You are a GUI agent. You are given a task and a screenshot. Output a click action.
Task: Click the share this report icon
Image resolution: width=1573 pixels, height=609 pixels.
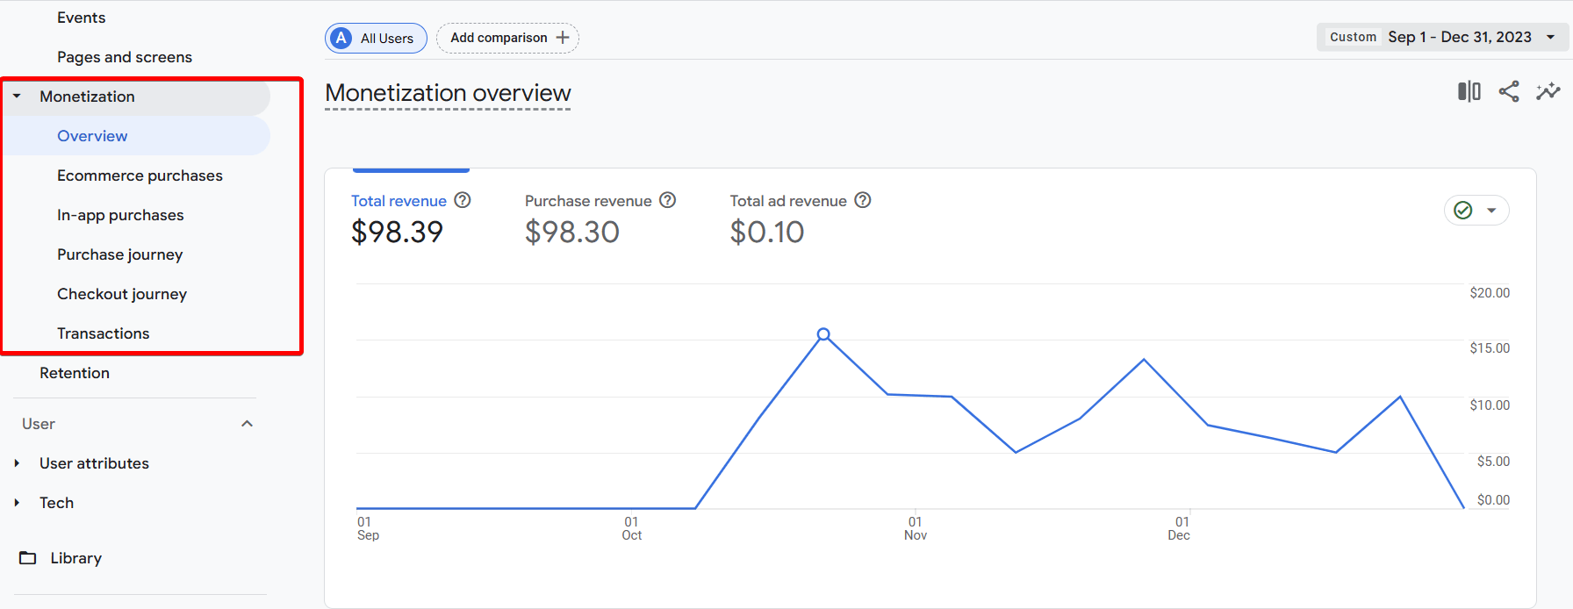click(1509, 91)
